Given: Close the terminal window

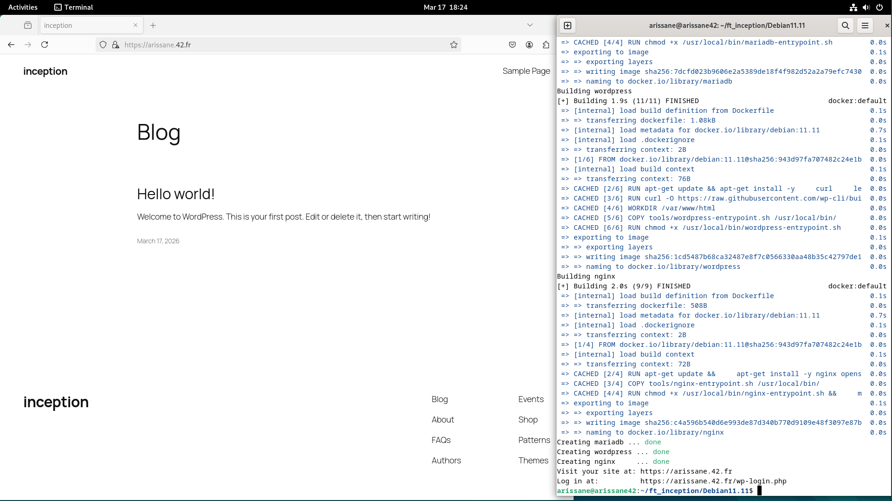Looking at the screenshot, I should point(887,26).
